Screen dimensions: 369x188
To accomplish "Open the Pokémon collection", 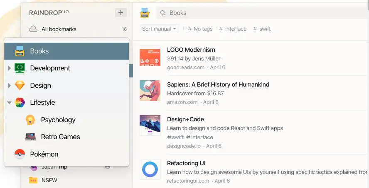I will [x=44, y=154].
